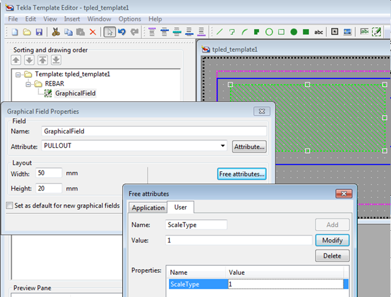Click the red Delete X icon

[93, 32]
